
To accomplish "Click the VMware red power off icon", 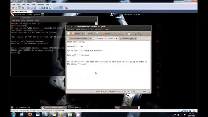I will tap(13, 8).
